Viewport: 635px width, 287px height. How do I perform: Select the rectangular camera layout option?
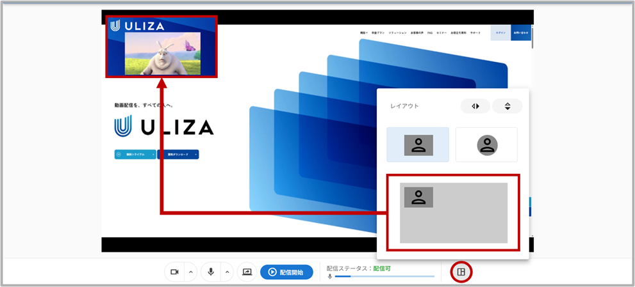click(x=418, y=144)
